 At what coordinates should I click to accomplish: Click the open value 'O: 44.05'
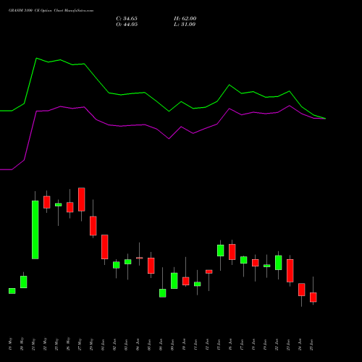click(127, 25)
